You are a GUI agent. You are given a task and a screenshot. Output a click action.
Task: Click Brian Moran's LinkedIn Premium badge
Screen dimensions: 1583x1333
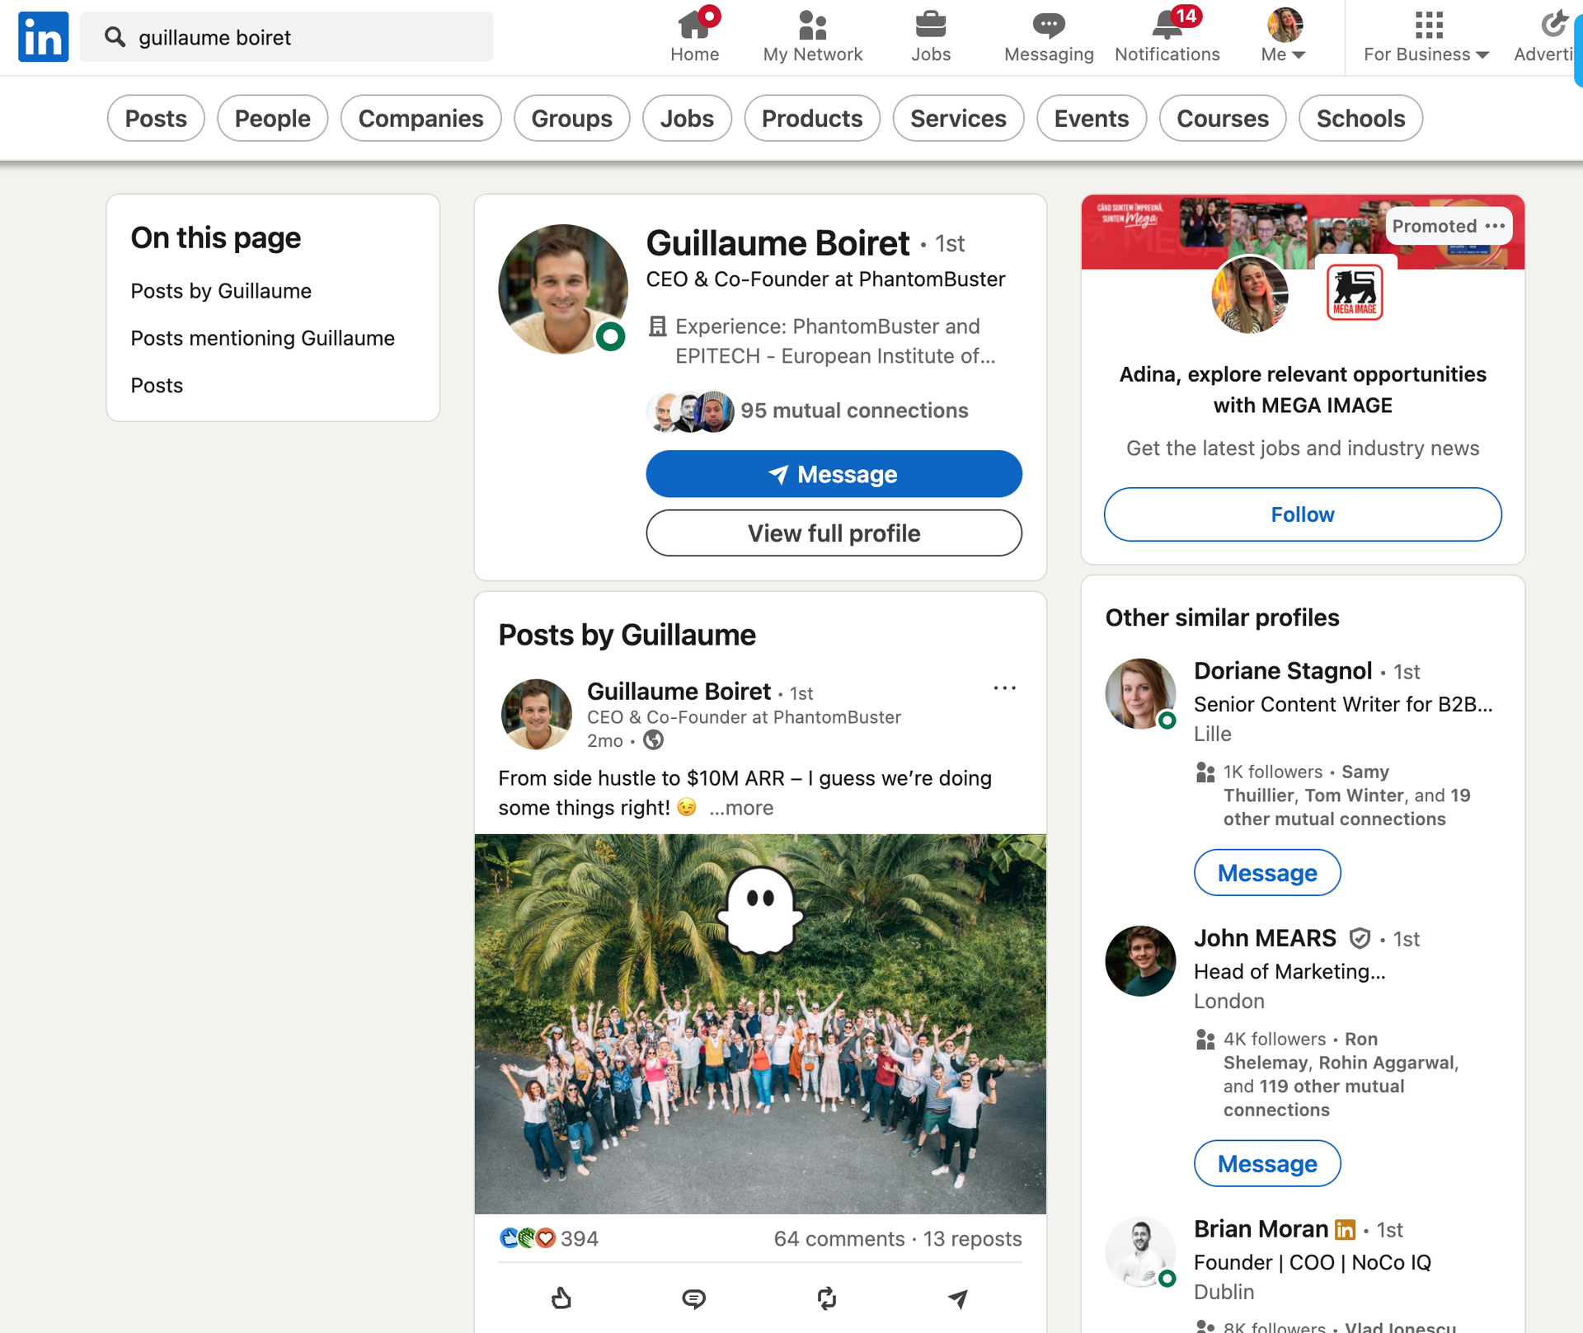pos(1345,1230)
